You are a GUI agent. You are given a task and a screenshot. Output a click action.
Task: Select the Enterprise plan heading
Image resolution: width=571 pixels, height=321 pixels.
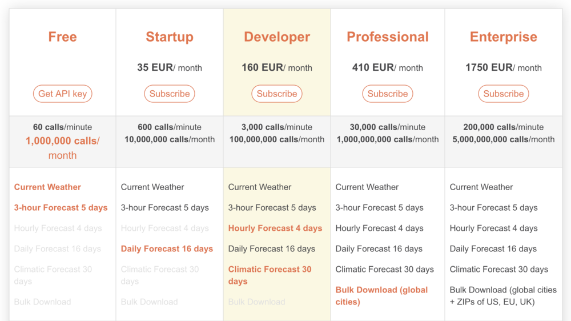click(x=503, y=37)
